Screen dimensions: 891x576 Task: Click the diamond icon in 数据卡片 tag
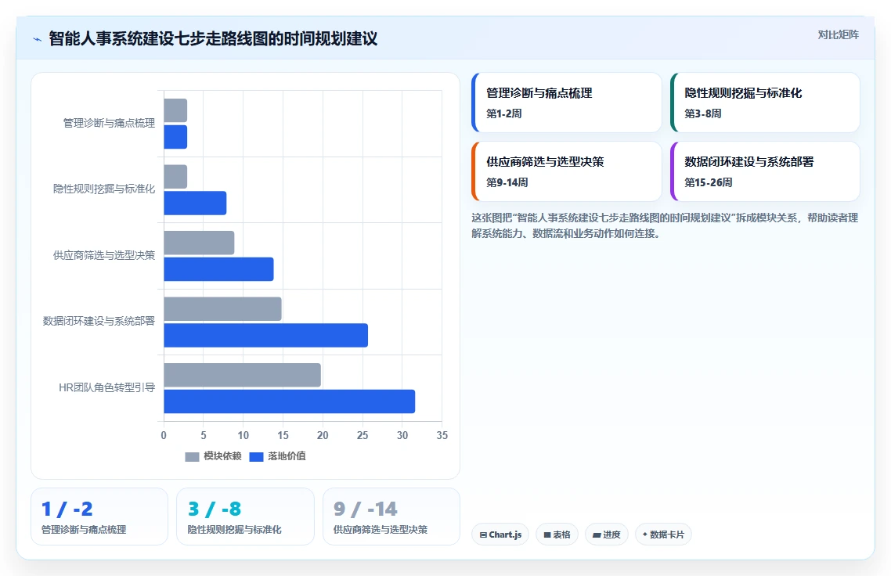point(645,535)
